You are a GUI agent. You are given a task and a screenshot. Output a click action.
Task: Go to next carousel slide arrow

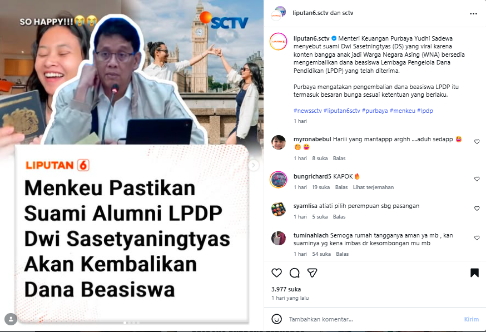254,165
